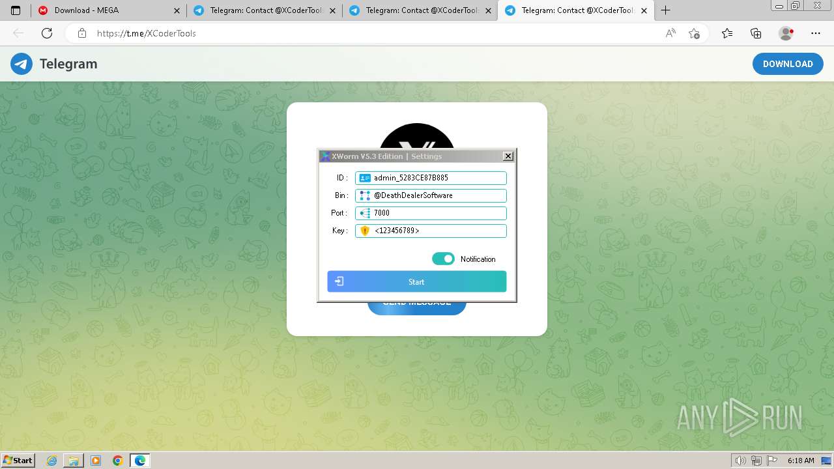Open File Explorer from taskbar

(74, 461)
